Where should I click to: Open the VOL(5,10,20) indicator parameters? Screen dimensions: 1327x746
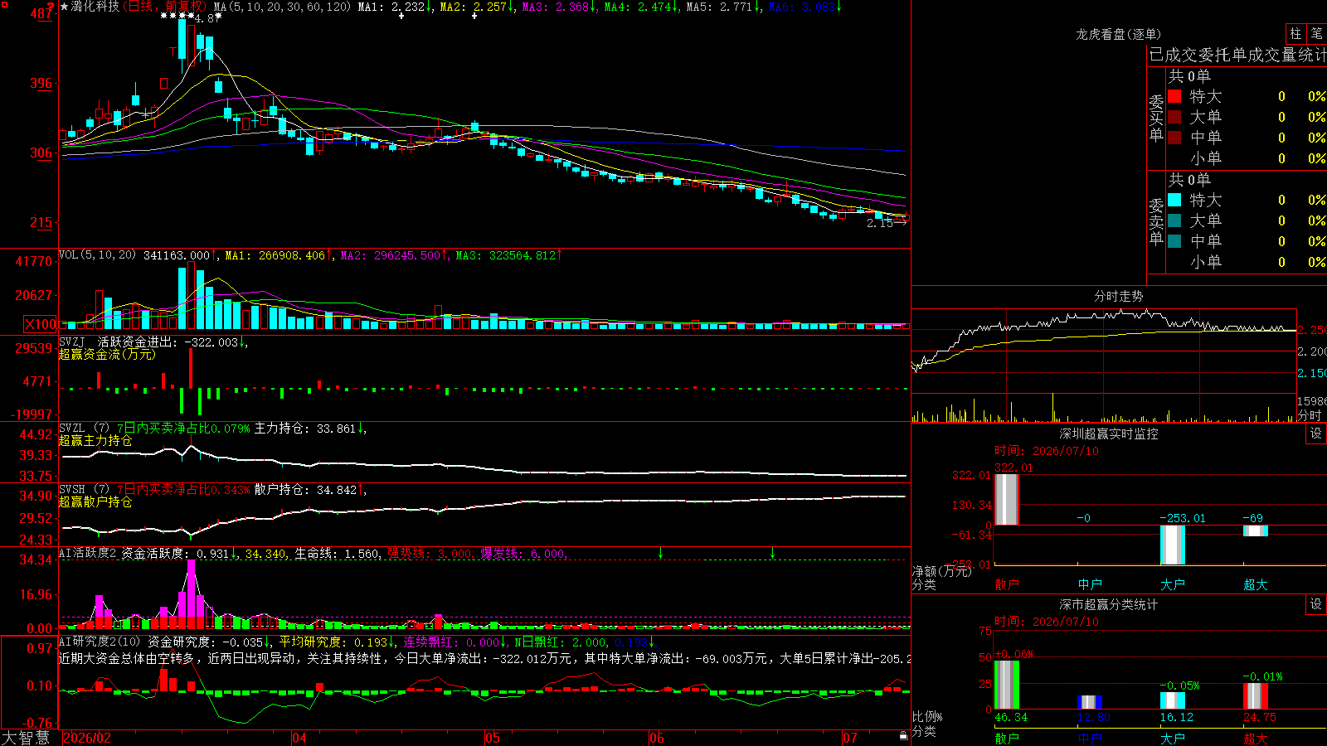pyautogui.click(x=97, y=255)
